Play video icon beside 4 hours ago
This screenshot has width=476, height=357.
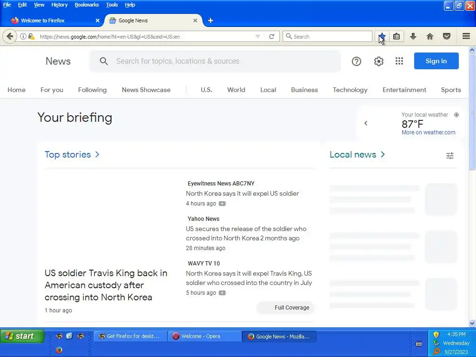(222, 204)
